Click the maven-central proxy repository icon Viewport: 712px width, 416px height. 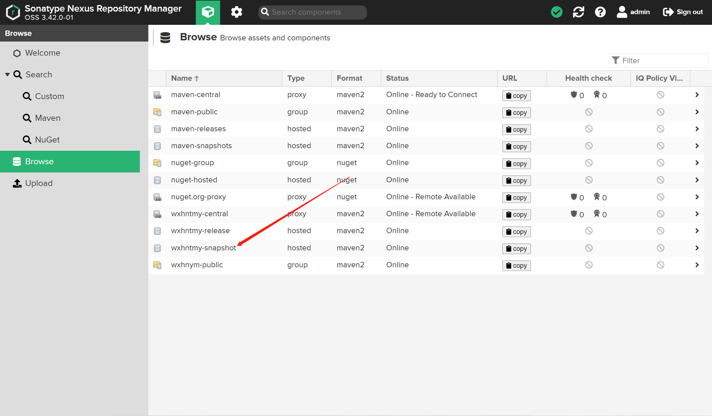157,95
